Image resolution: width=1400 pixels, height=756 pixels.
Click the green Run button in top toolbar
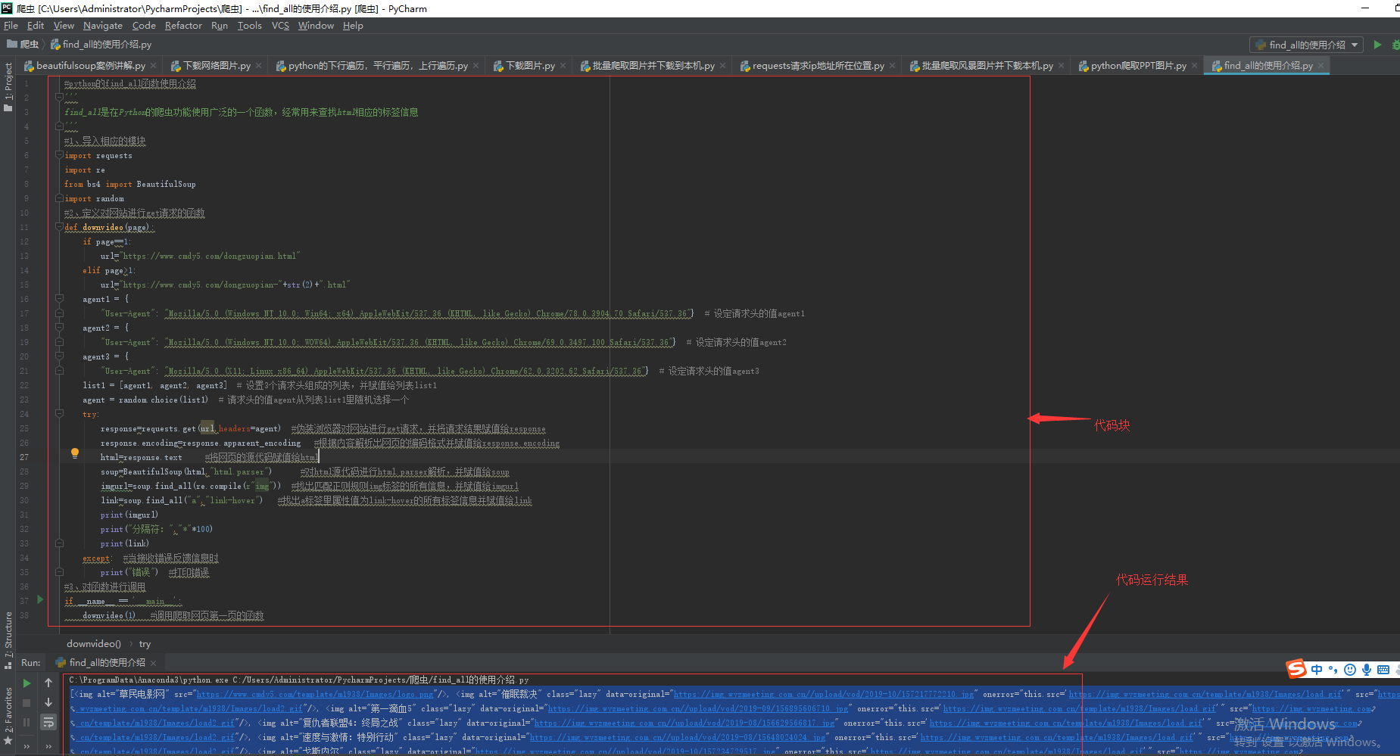pos(1377,45)
